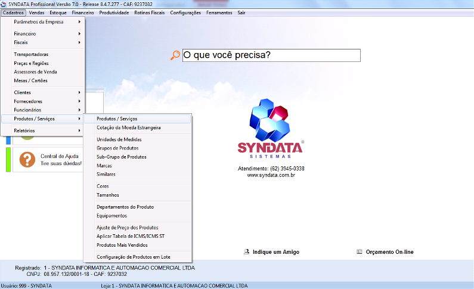
Task: Click 'Usuário: 999 - SYNDATA' in status bar
Action: coord(26,285)
